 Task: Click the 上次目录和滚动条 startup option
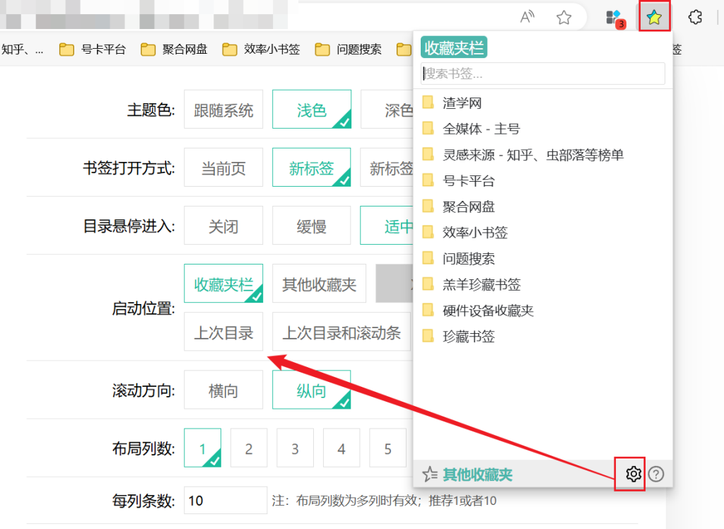[341, 332]
